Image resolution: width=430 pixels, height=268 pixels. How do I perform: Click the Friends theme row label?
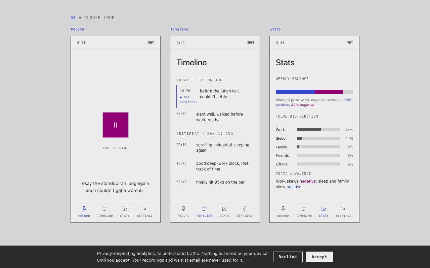tap(282, 155)
